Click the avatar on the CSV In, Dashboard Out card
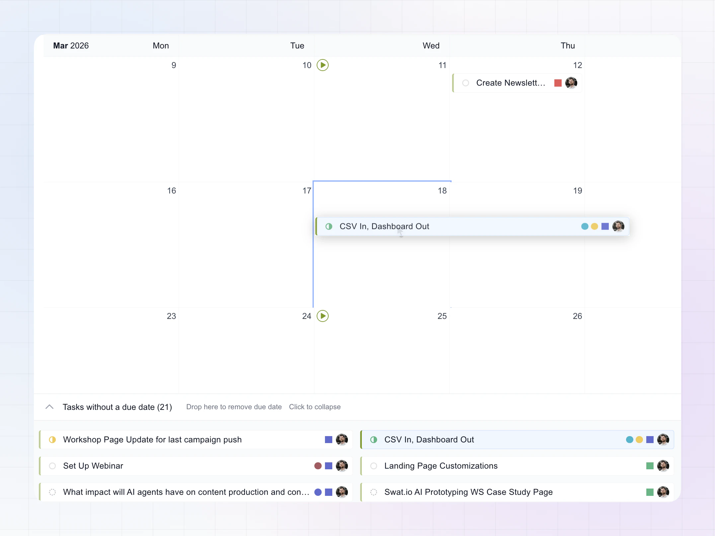The height and width of the screenshot is (536, 715). pyautogui.click(x=619, y=227)
